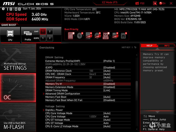
Task: Select the USB floppy boot device icon
Action: (x=115, y=36)
